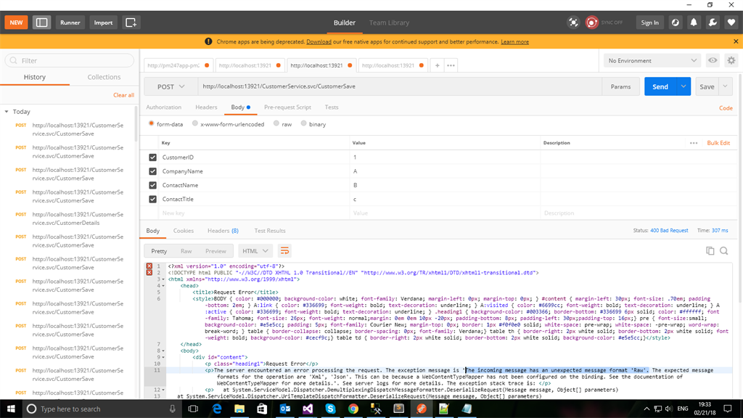
Task: Open the Send button dropdown arrow
Action: (684, 86)
